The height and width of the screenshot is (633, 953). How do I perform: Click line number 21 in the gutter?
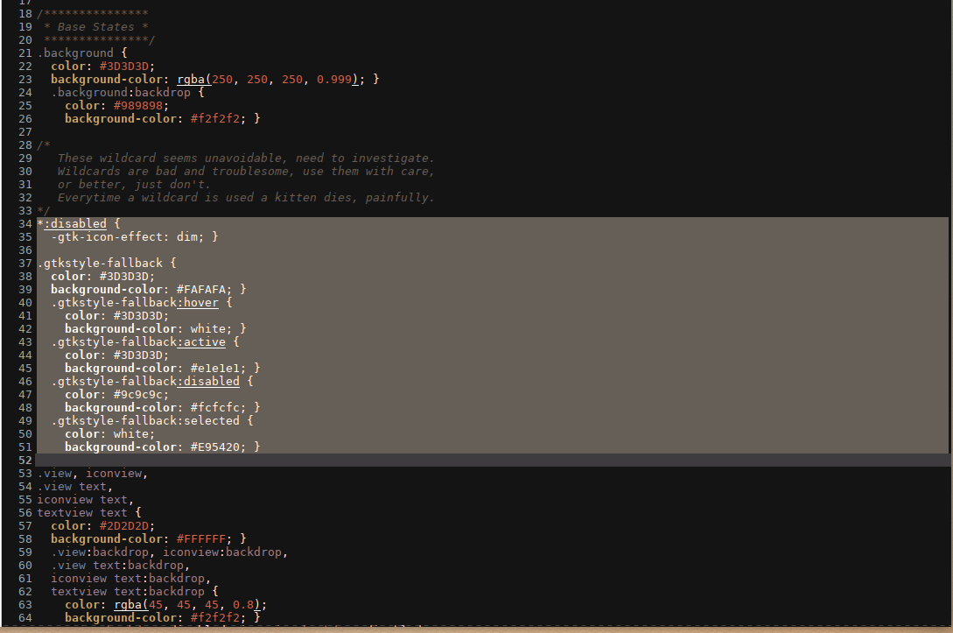25,53
